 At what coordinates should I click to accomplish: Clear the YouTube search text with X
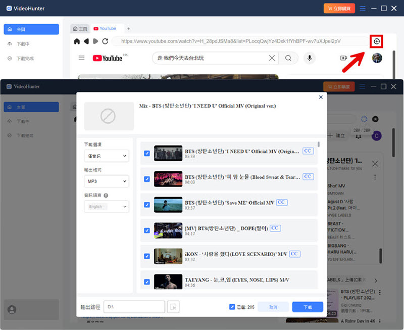272,58
